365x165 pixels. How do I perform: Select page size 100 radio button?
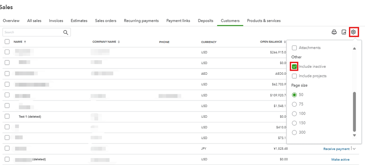pyautogui.click(x=294, y=114)
